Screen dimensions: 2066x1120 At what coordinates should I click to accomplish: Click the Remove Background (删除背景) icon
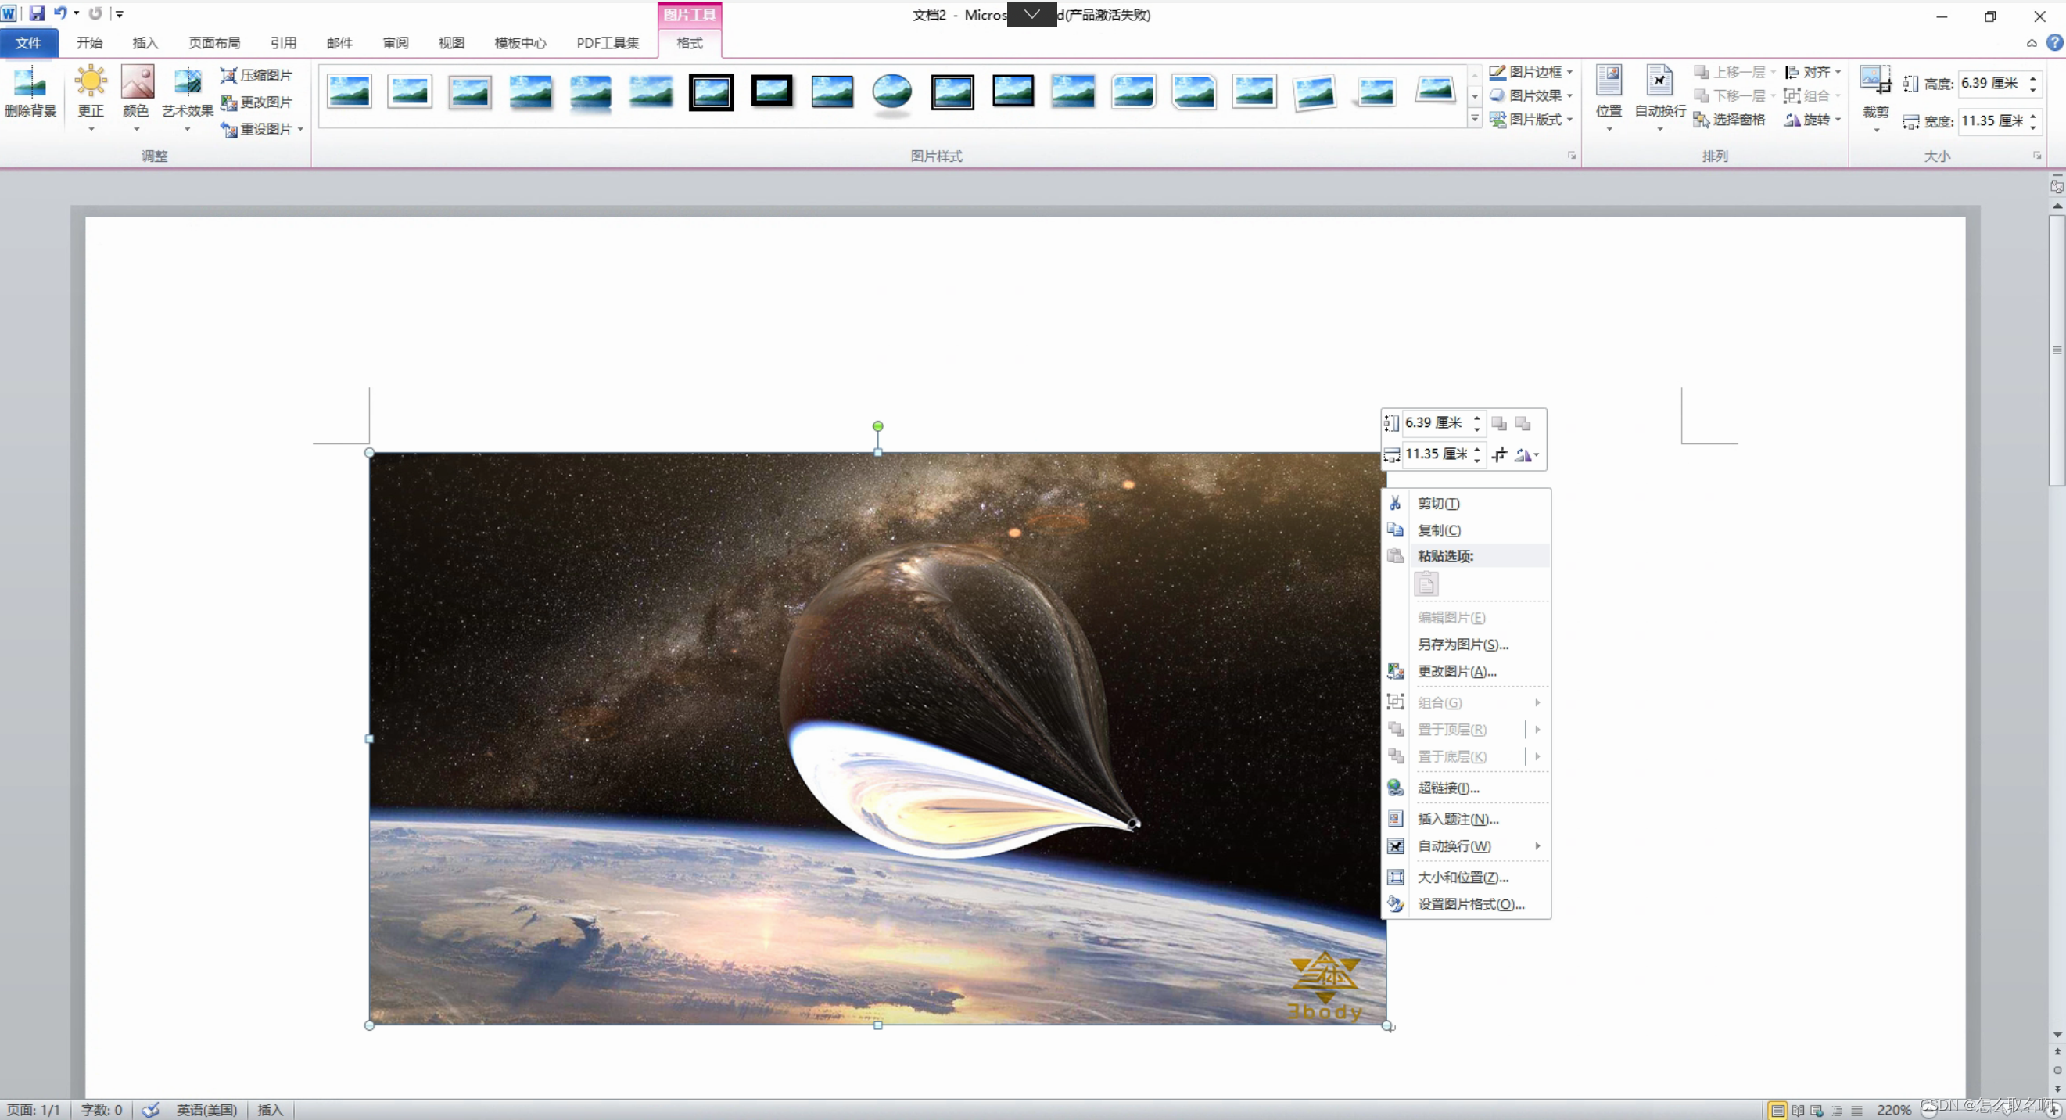tap(30, 84)
